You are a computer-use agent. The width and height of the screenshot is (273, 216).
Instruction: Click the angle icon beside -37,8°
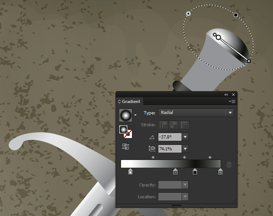152,137
